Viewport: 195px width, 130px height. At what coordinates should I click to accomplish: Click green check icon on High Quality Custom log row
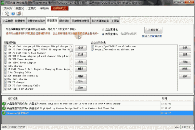click(x=4, y=108)
